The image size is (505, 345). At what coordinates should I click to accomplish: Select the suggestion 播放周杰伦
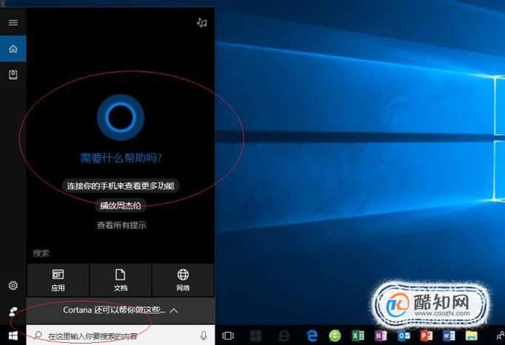(121, 205)
